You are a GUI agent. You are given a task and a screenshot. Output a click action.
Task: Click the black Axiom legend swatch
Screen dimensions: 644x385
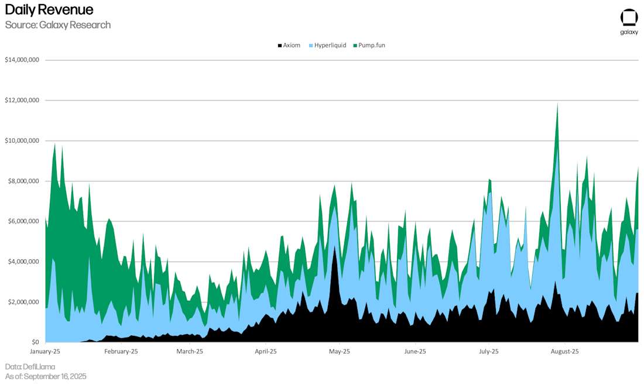(280, 46)
